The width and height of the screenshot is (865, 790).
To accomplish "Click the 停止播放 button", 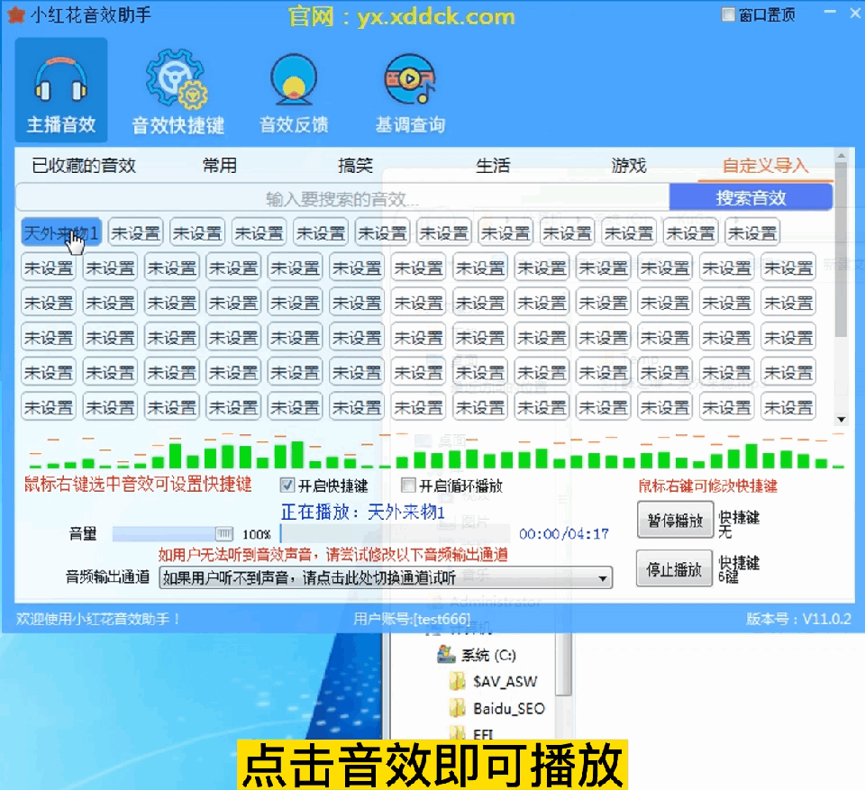I will tap(674, 568).
